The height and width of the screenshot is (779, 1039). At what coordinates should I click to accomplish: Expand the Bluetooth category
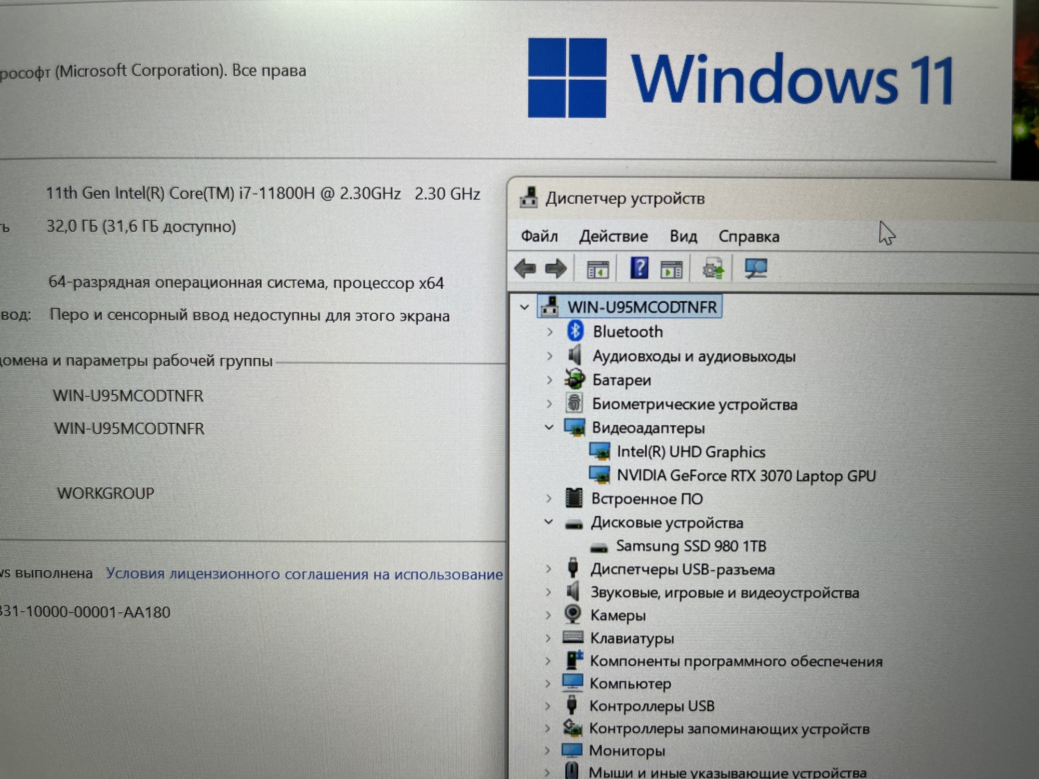(550, 332)
